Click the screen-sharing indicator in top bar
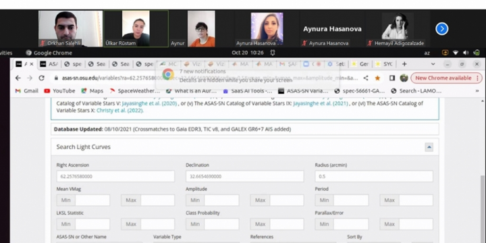The height and width of the screenshot is (243, 486). [445, 53]
